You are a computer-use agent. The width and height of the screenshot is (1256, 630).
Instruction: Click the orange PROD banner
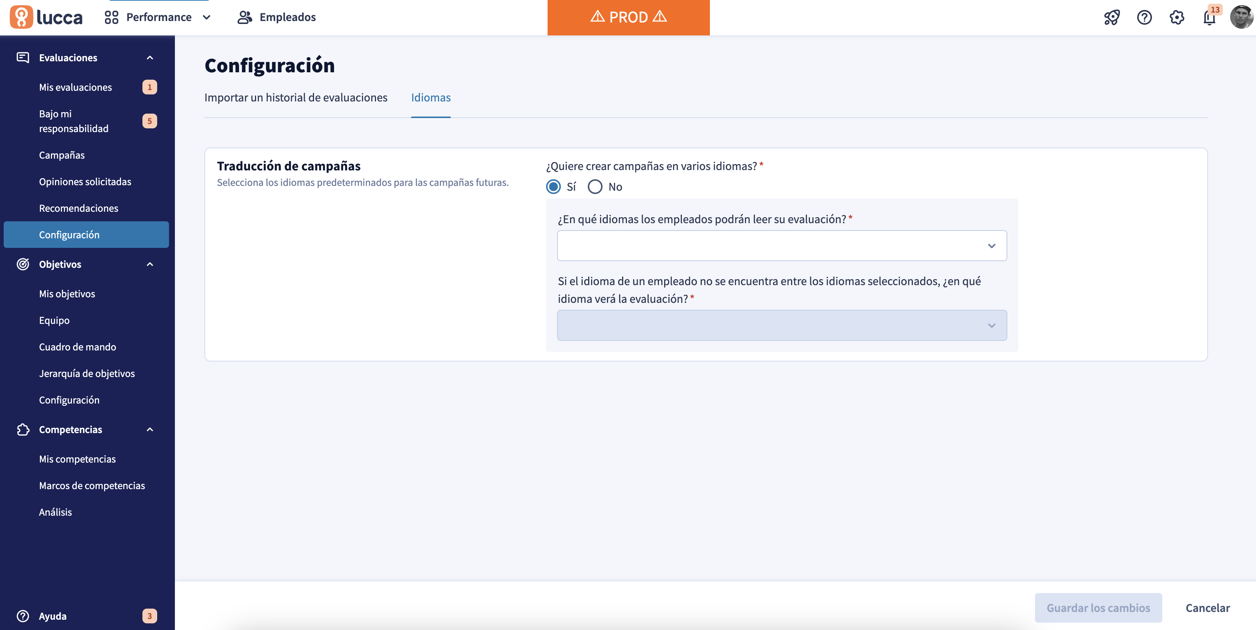628,18
